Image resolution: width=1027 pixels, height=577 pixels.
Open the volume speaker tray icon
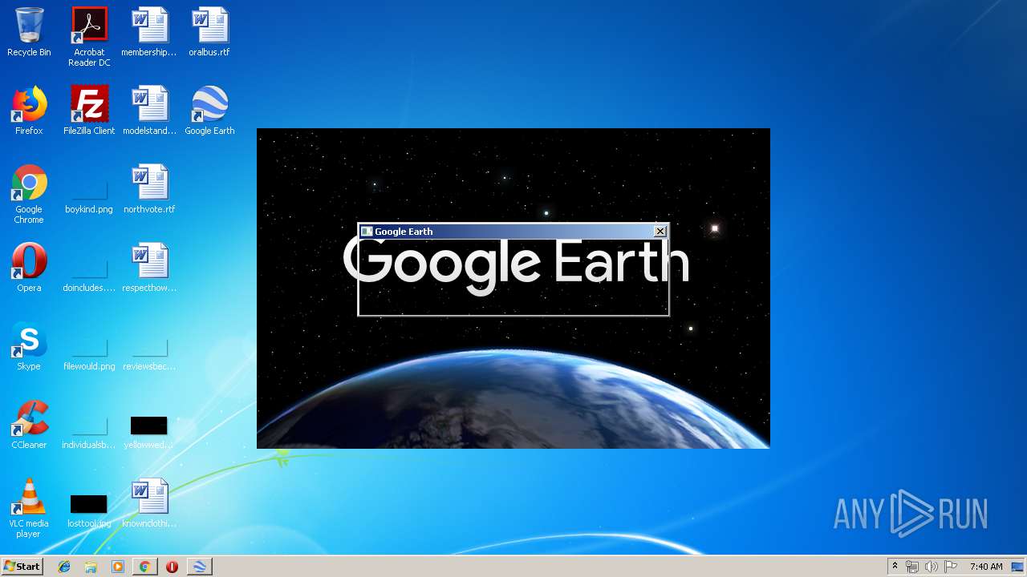click(x=931, y=567)
